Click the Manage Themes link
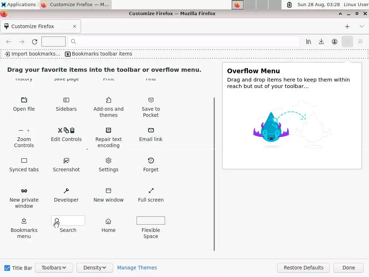This screenshot has width=369, height=277. point(137,268)
